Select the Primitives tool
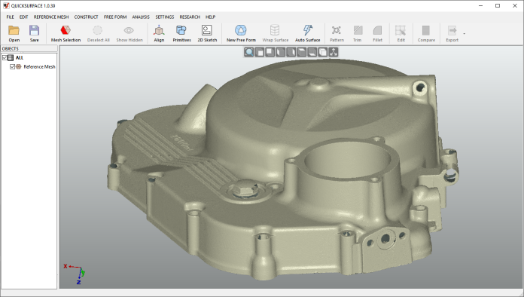Viewport: 524px width, 297px height. pyautogui.click(x=181, y=34)
